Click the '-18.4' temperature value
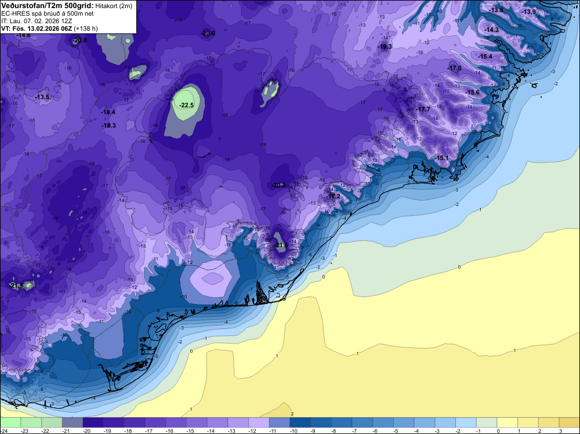The height and width of the screenshot is (434, 580). 109,112
